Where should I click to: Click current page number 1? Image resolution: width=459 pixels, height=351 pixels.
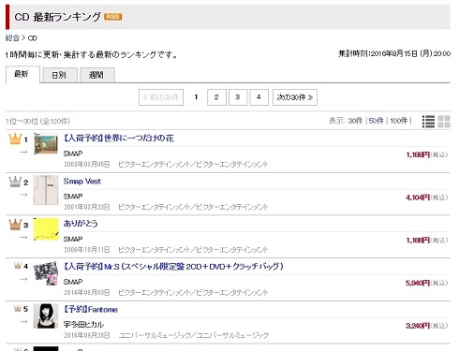[x=196, y=97]
